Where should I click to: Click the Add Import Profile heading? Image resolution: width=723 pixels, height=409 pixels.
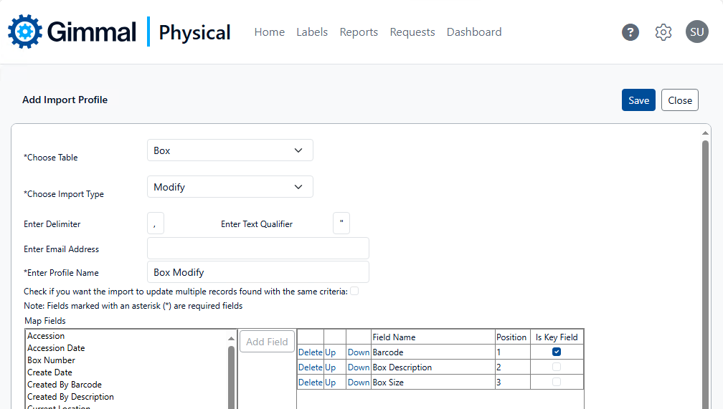(x=65, y=100)
